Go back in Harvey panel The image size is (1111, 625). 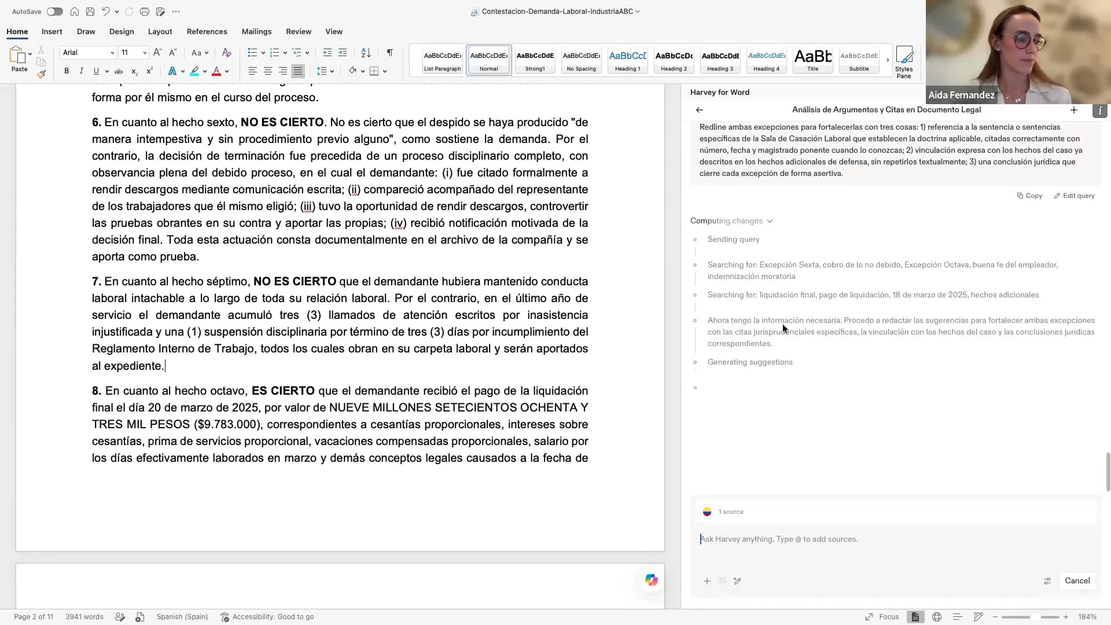pos(700,110)
